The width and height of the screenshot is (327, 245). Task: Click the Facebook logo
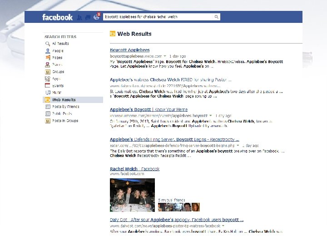click(x=57, y=17)
